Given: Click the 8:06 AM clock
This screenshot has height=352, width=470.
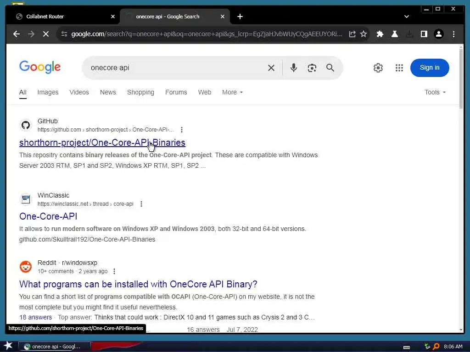Looking at the screenshot, I should (453, 346).
